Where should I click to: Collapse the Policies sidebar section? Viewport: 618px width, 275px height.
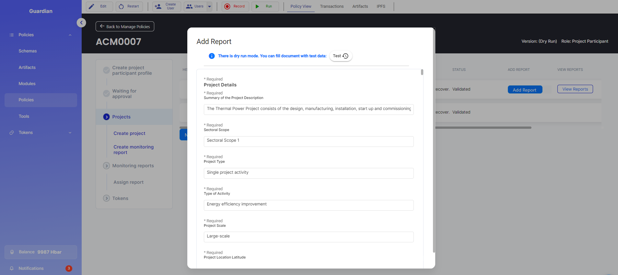tap(70, 35)
